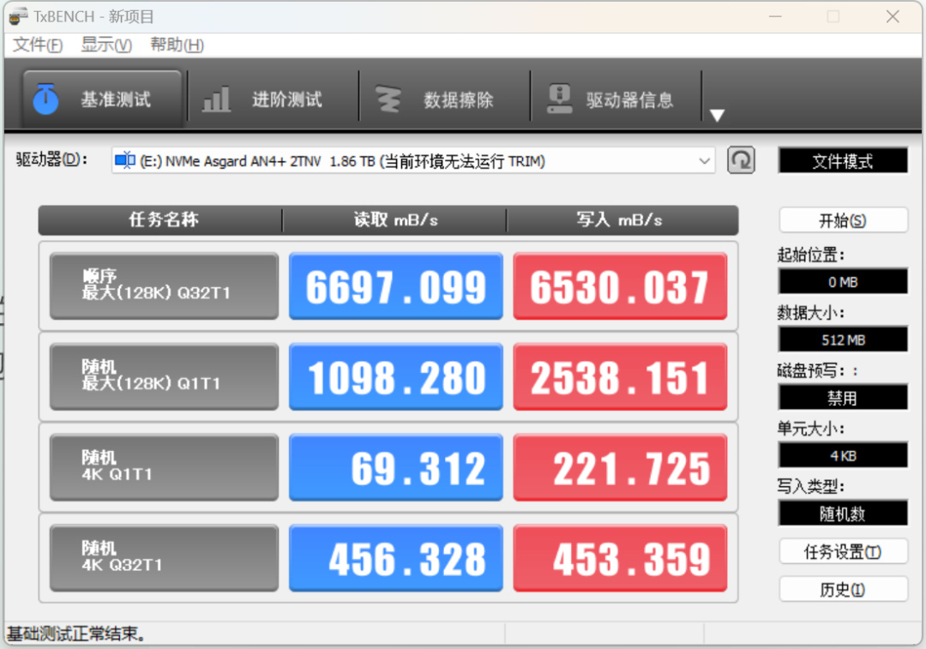The width and height of the screenshot is (926, 649).
Task: Click the drive information icon
Action: (559, 99)
